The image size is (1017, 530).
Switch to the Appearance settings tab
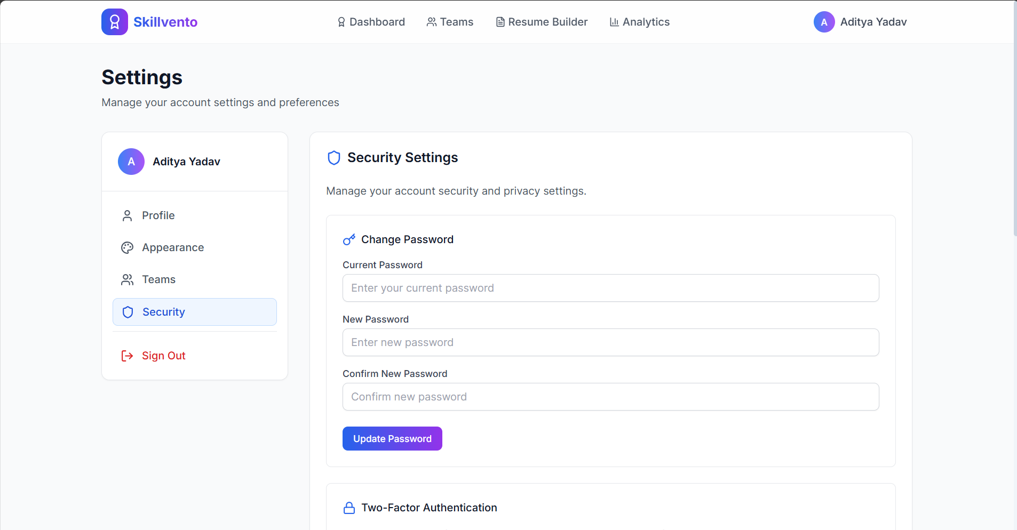(x=173, y=247)
